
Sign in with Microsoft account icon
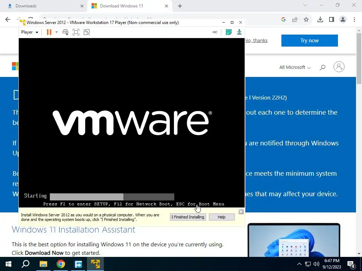click(339, 67)
